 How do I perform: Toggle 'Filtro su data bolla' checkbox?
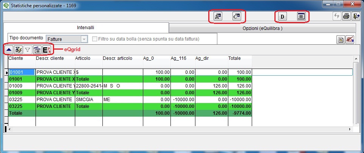[95, 39]
